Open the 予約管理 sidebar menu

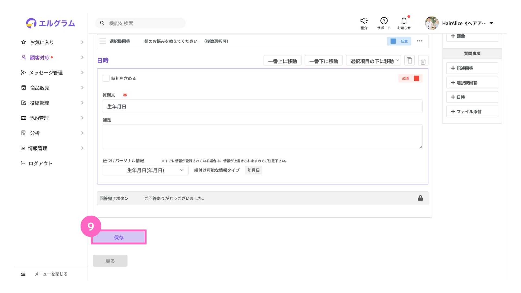click(39, 118)
